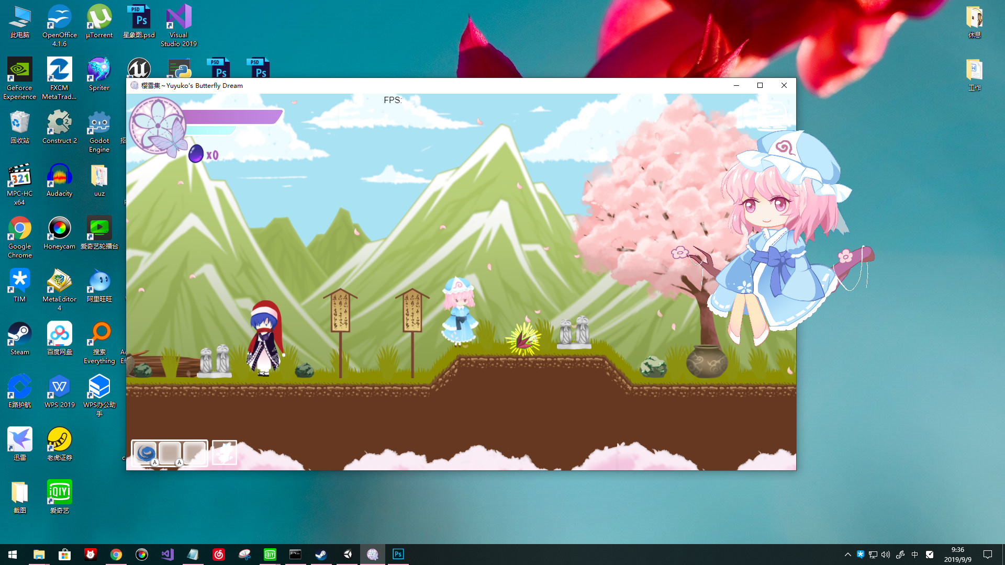Click the FPS label at the top of the game

(x=394, y=100)
